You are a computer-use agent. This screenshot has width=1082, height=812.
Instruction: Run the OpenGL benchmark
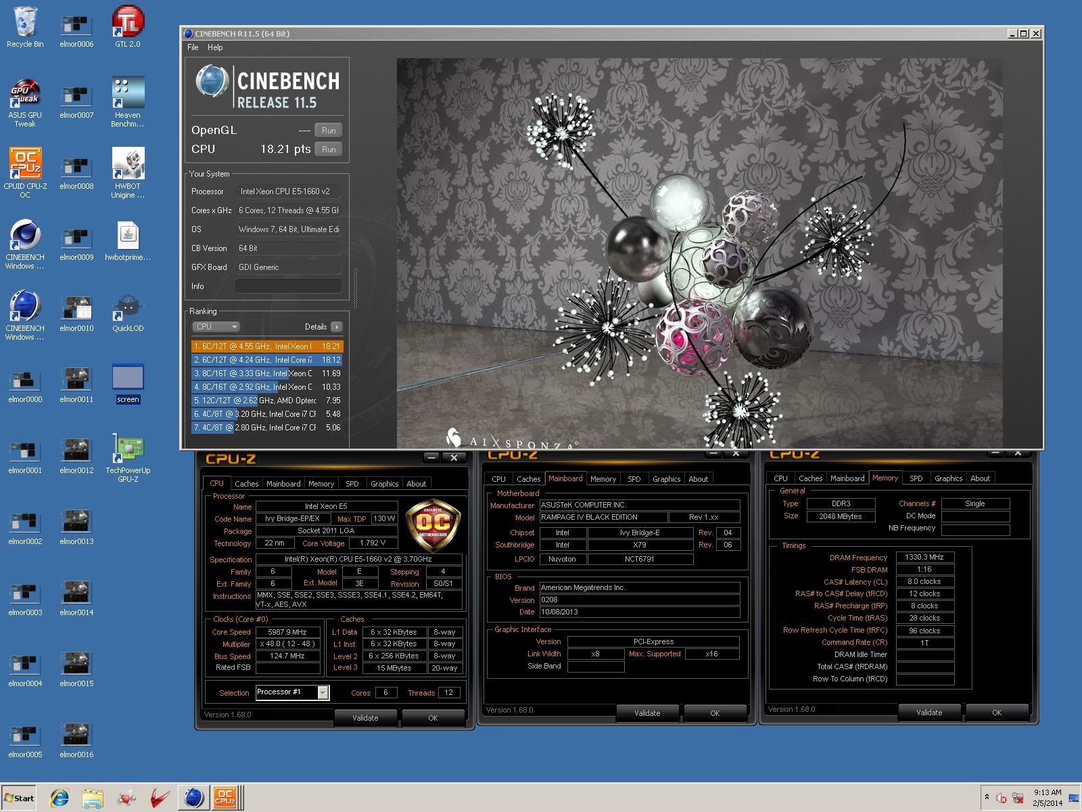tap(329, 131)
